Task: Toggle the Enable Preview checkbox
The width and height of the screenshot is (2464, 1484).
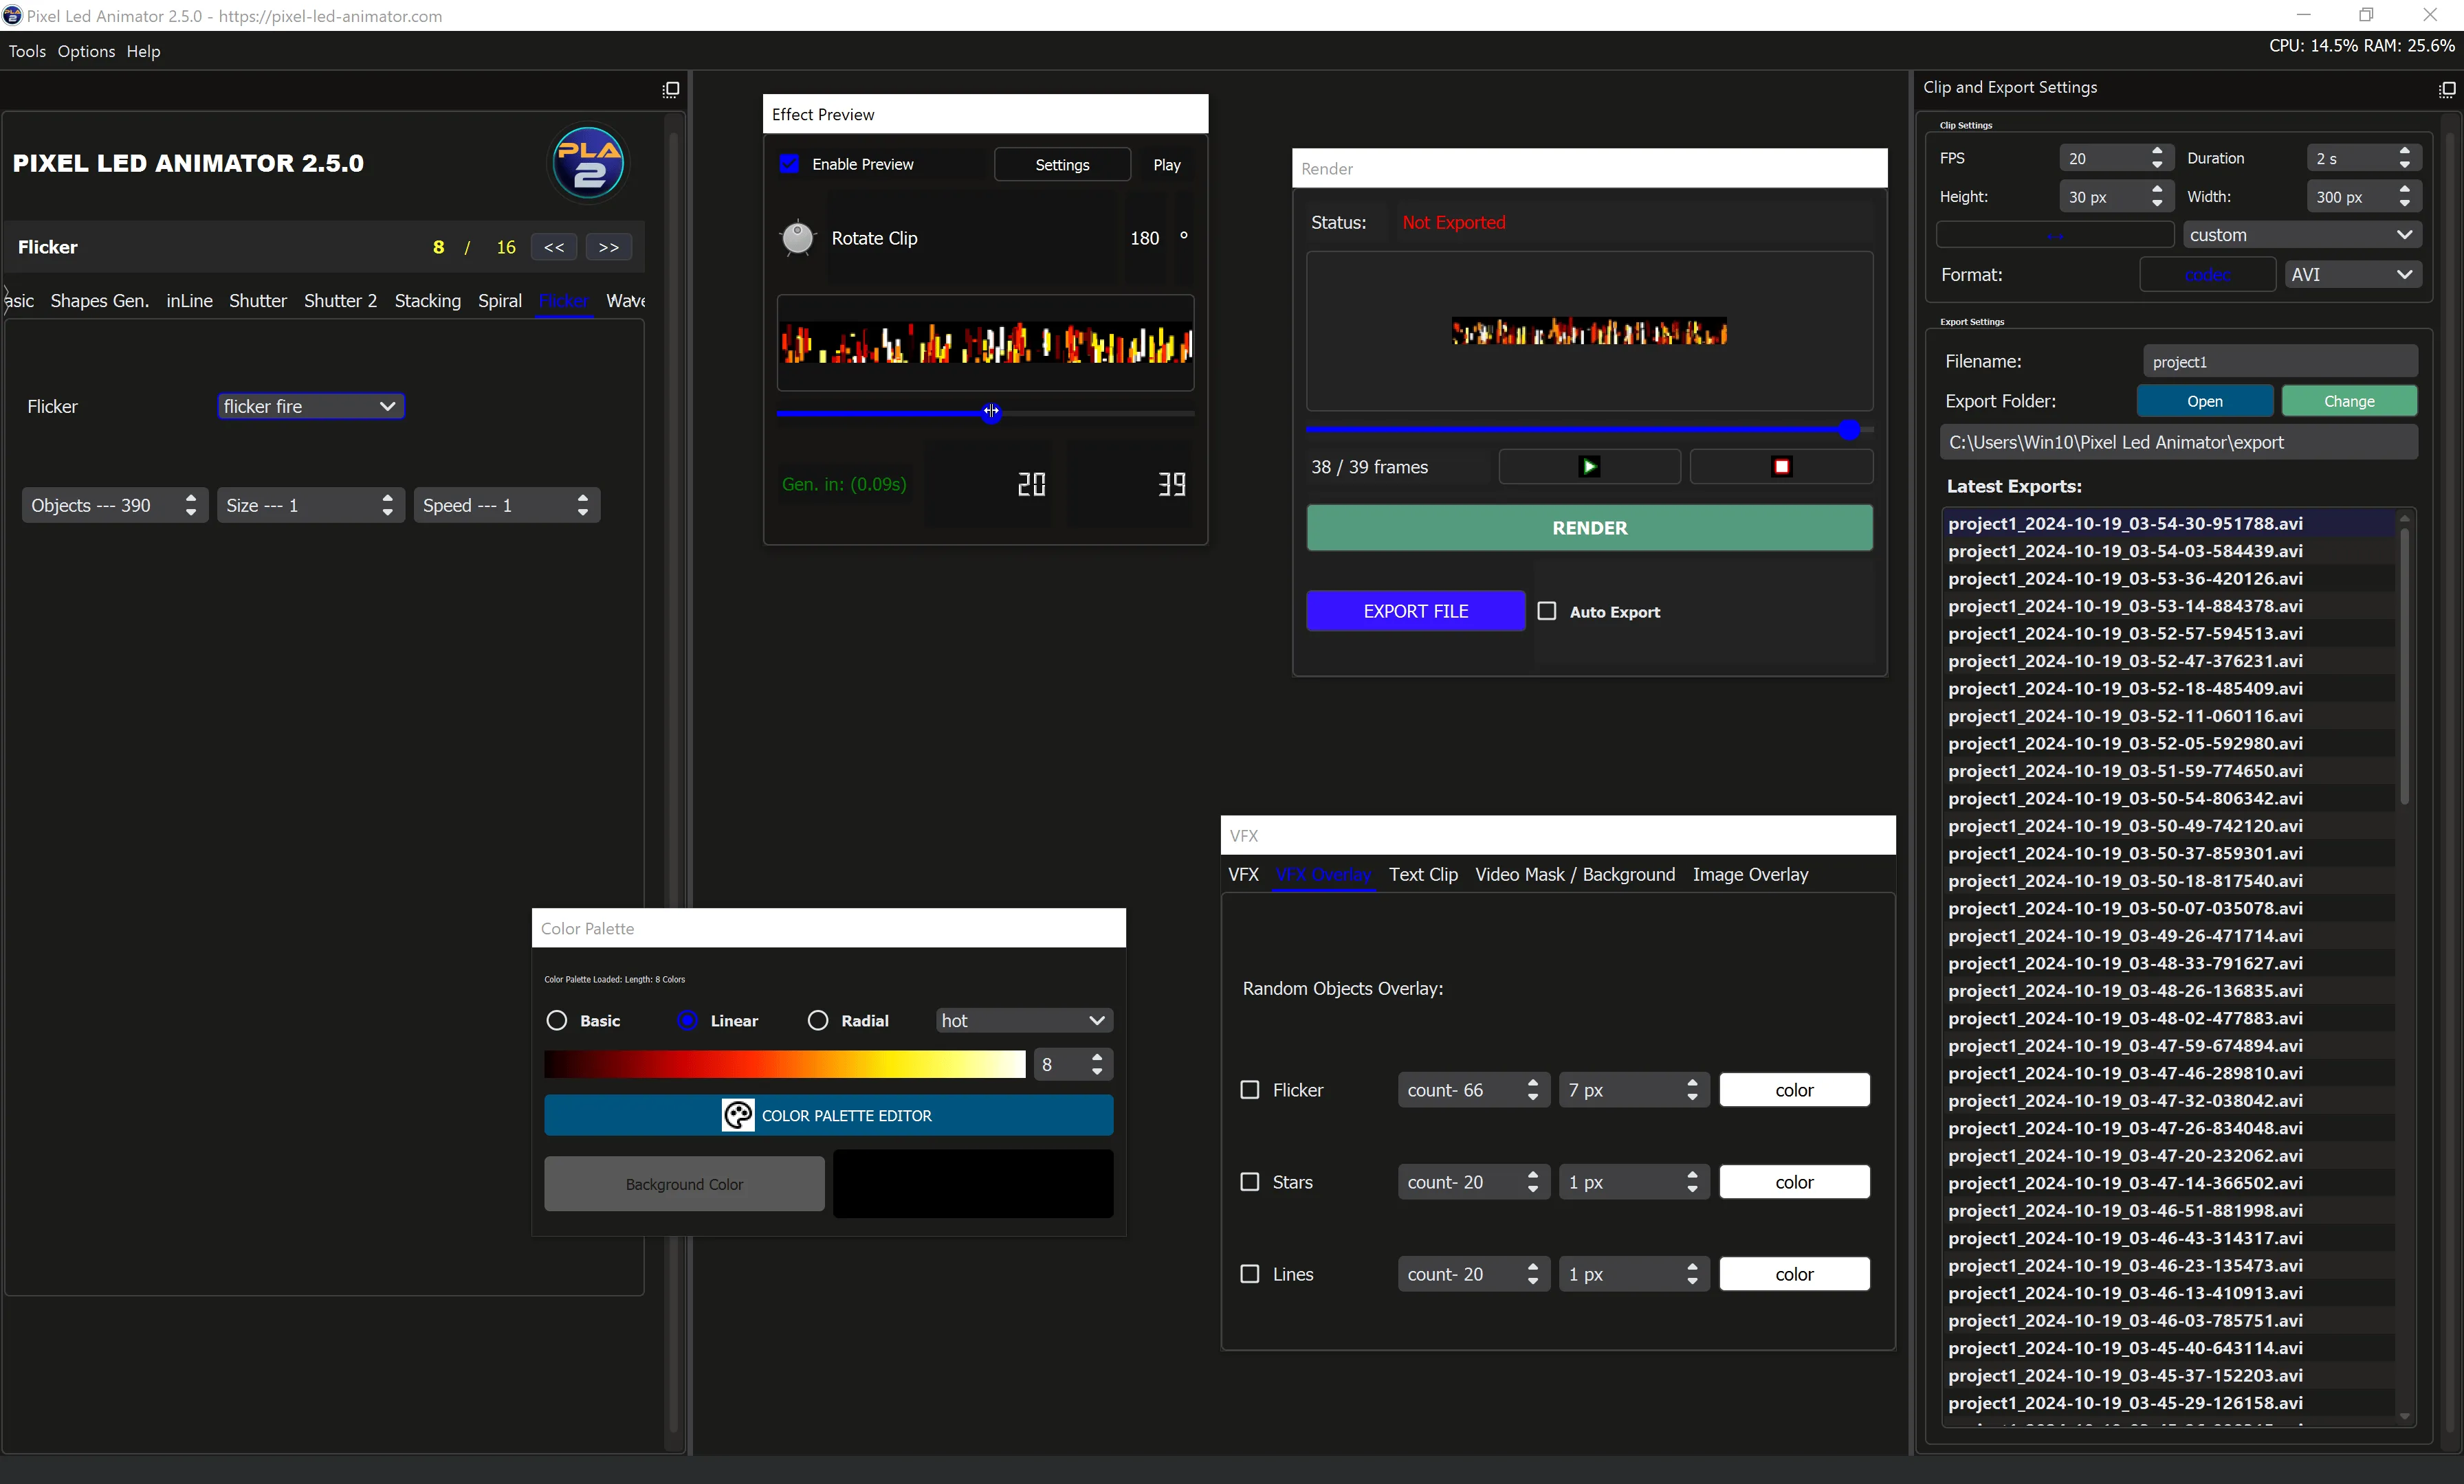Action: (790, 164)
